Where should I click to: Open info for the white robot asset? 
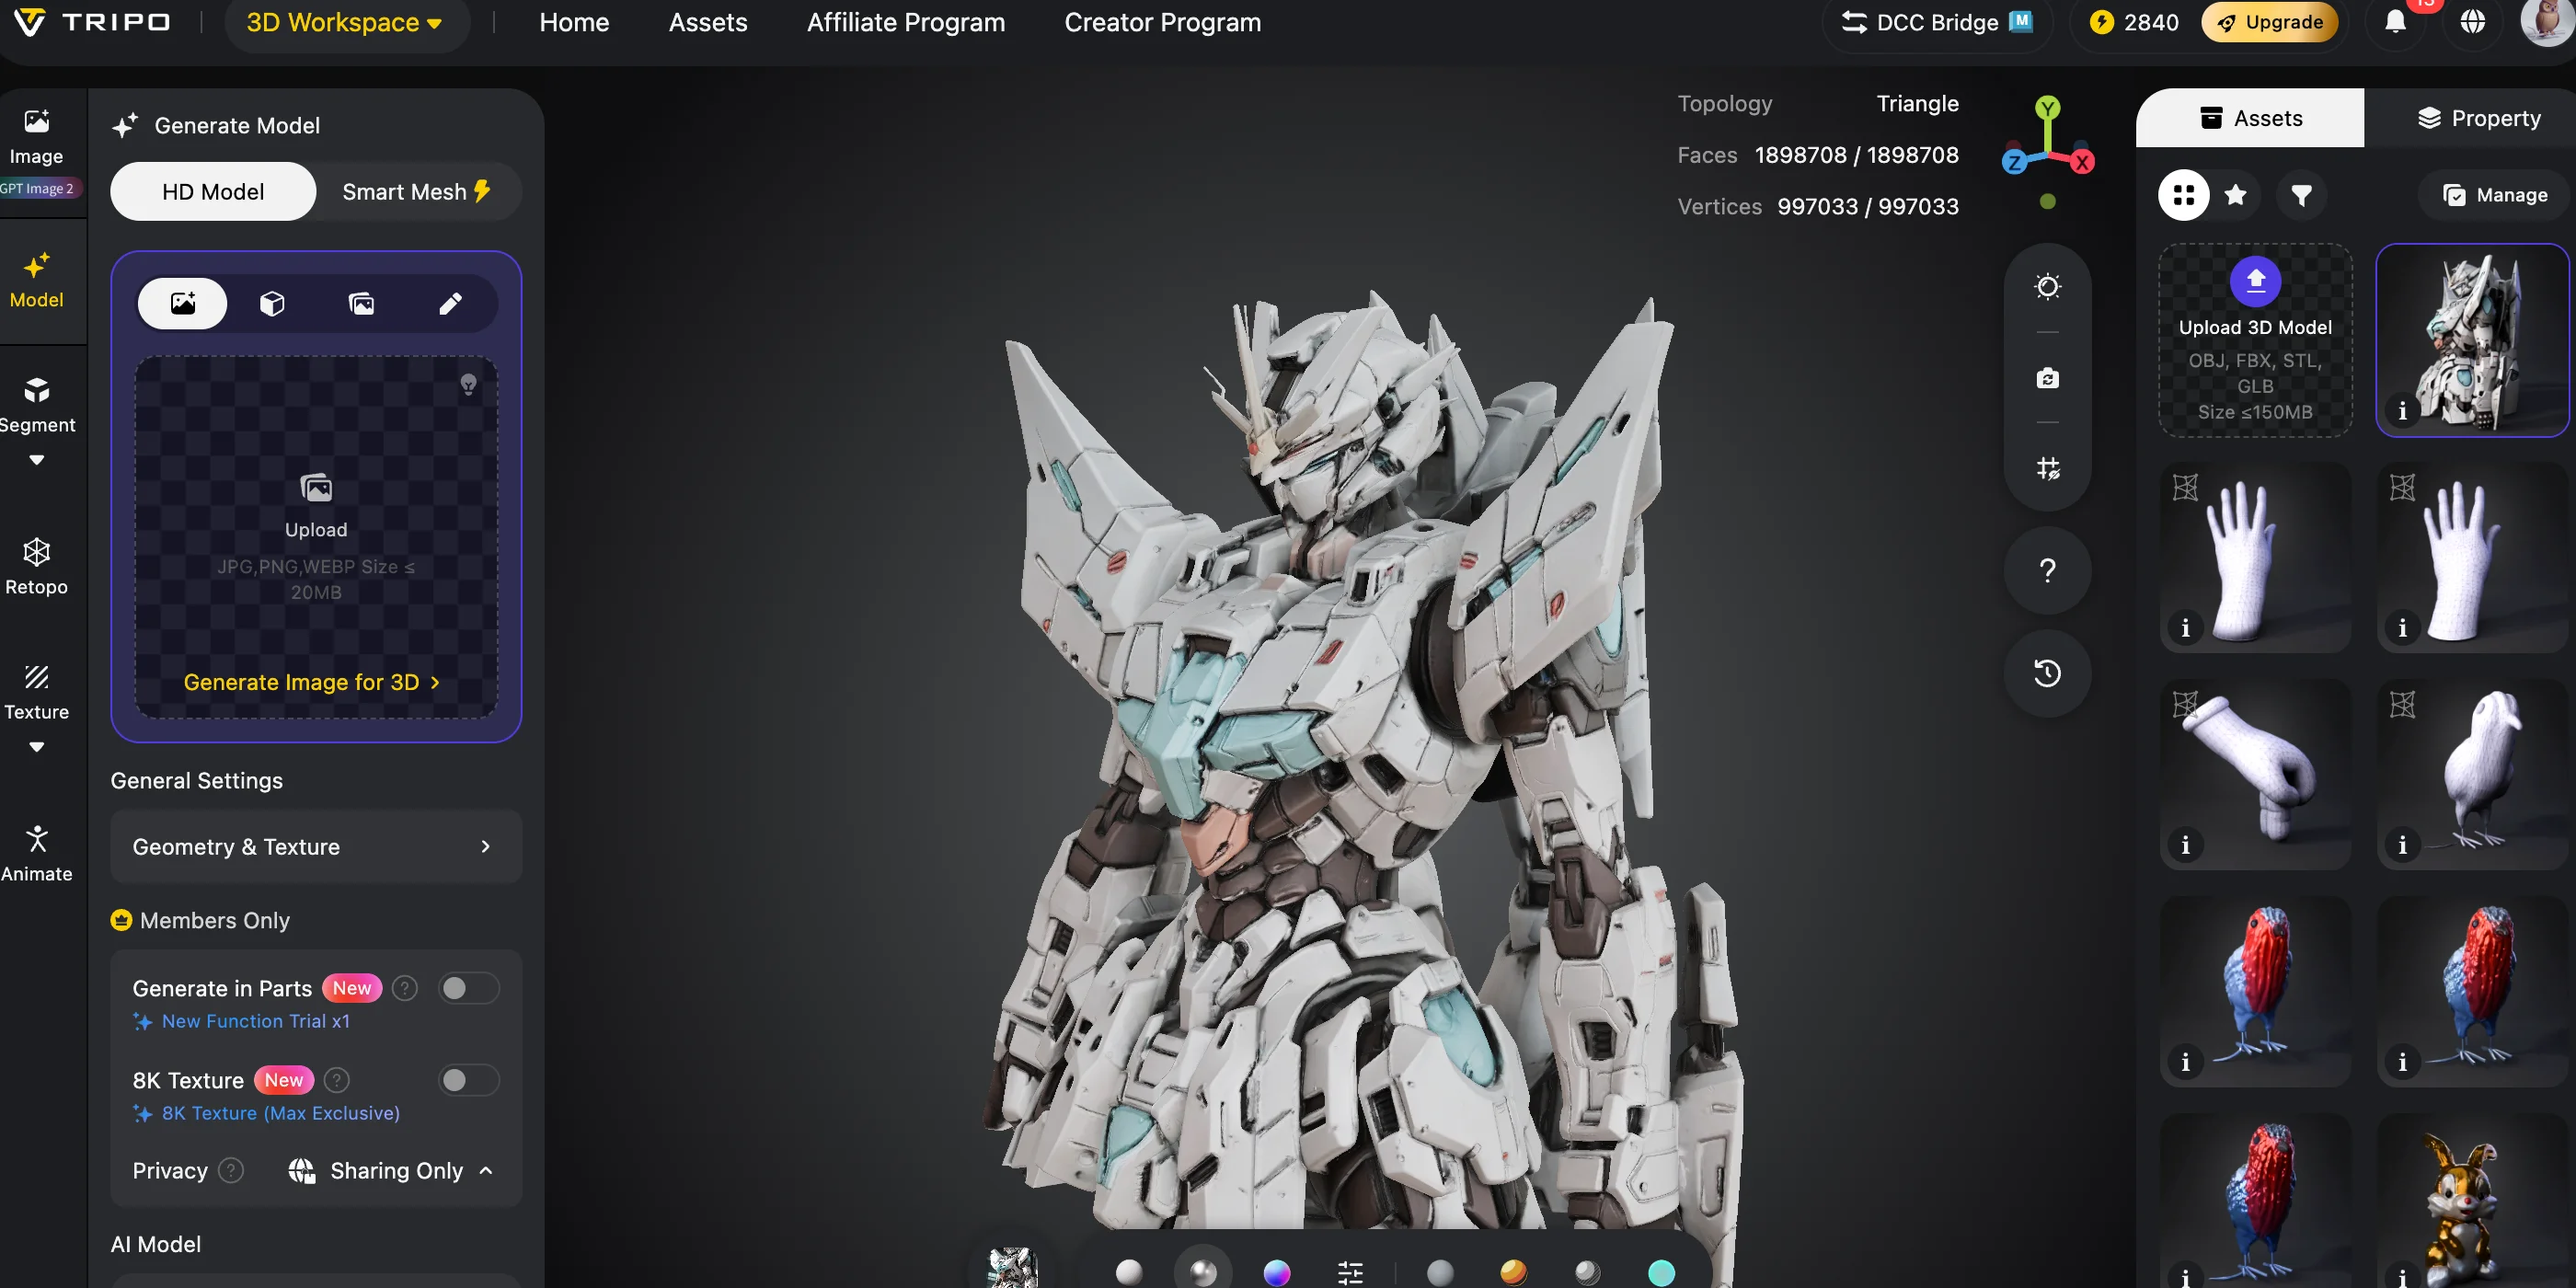2401,411
